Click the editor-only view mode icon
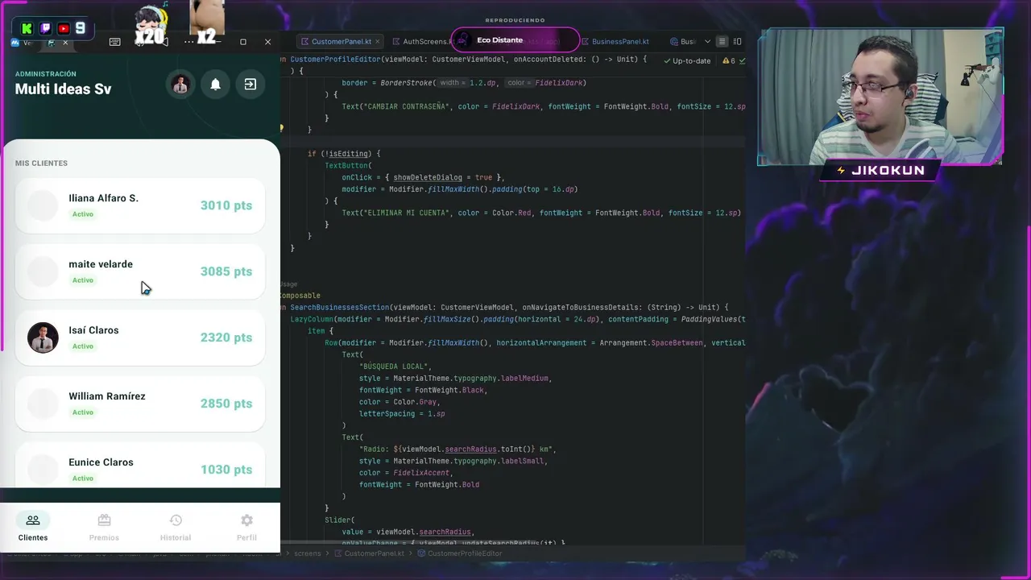 723,42
